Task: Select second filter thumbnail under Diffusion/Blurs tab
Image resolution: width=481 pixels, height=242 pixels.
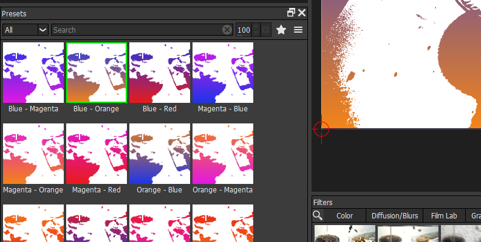Action: tap(408, 234)
